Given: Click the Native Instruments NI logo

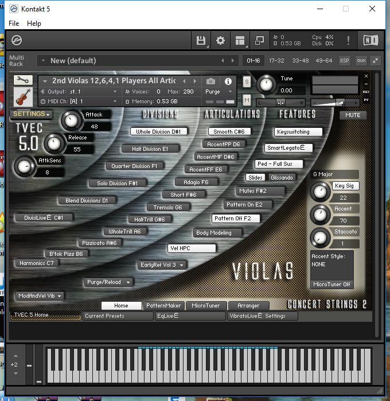Looking at the screenshot, I should (x=370, y=40).
